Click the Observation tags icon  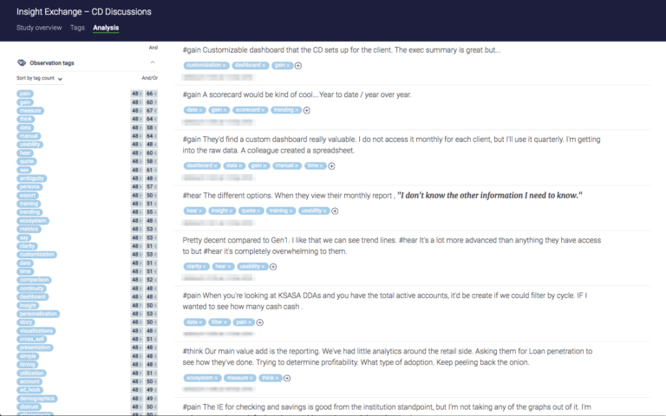[x=22, y=63]
